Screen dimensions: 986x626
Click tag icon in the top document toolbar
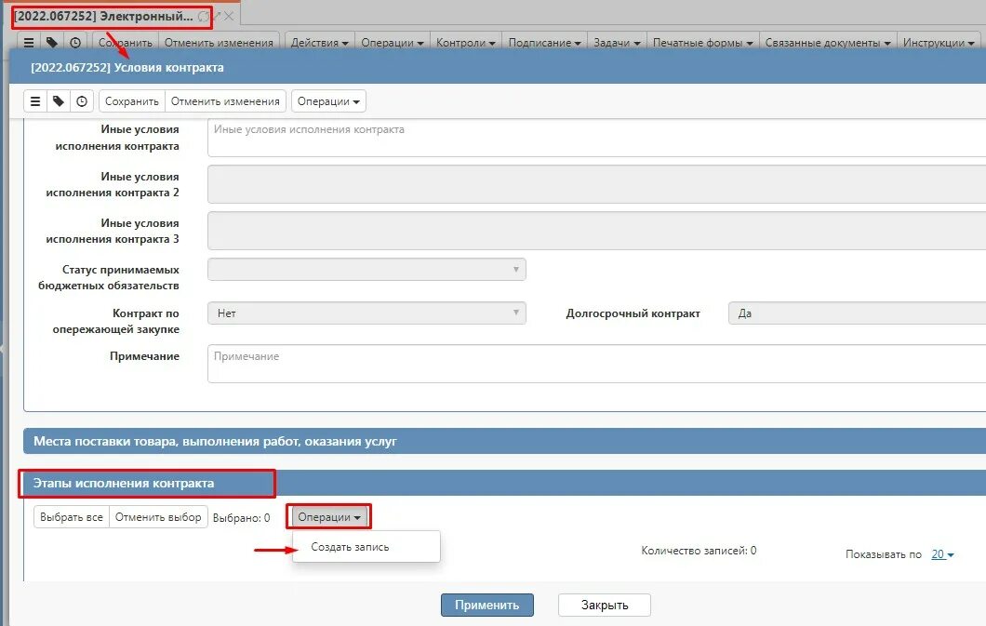(x=52, y=43)
